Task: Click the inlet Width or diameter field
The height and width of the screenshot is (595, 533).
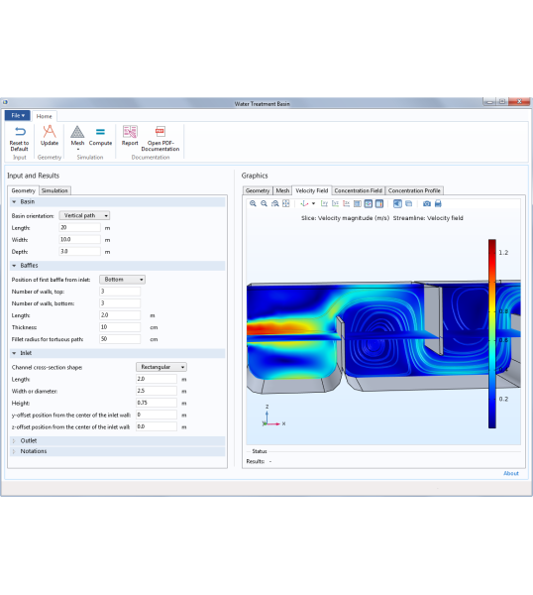Action: (x=157, y=391)
